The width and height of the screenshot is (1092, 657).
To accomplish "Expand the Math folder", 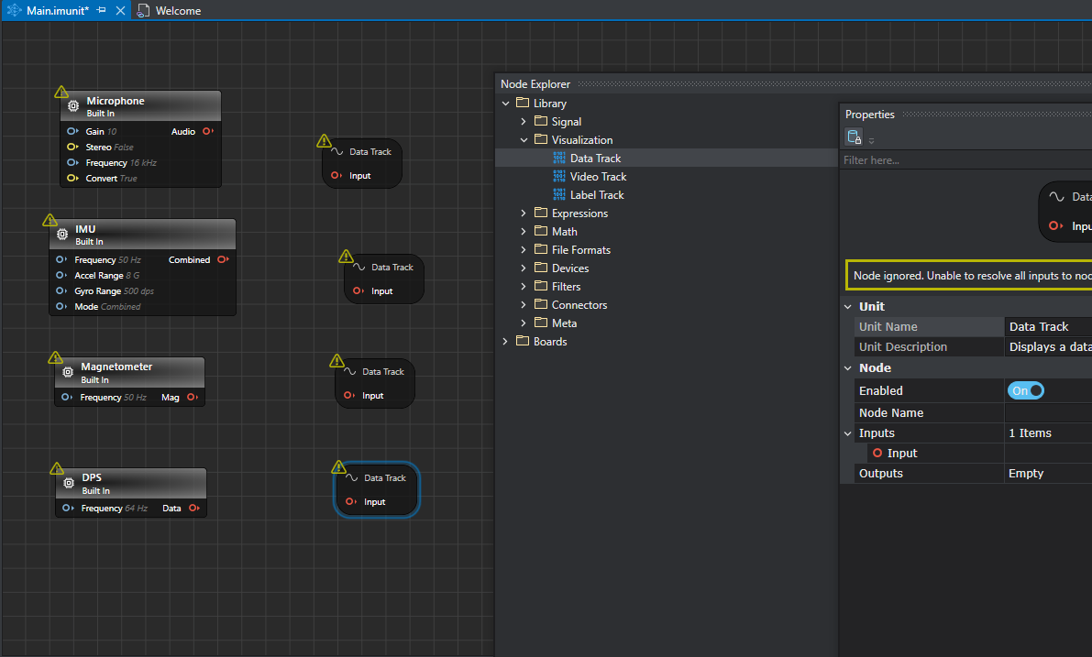I will click(x=524, y=231).
